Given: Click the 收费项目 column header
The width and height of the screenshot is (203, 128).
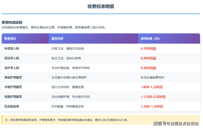Looking at the screenshot, I should 10,39.
